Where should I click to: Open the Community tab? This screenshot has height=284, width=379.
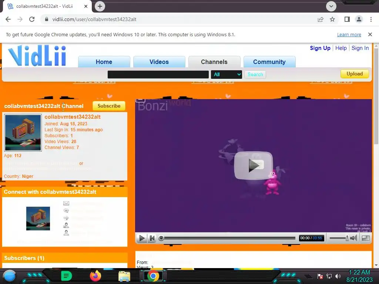269,62
